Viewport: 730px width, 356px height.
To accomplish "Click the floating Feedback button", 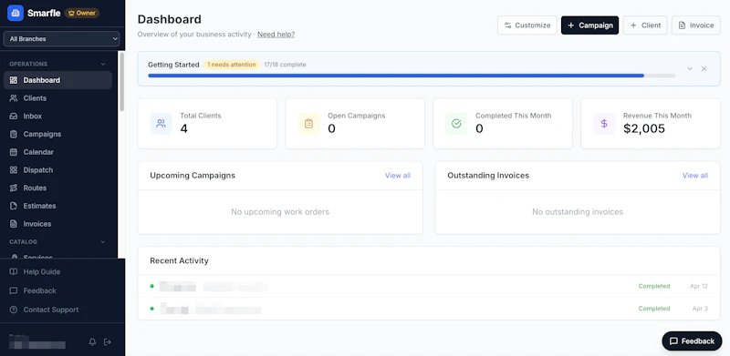I will [x=692, y=341].
